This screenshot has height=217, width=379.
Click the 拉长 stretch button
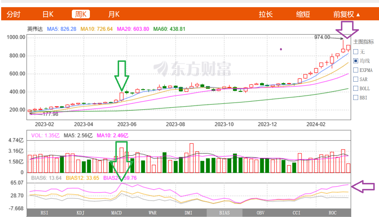[266, 14]
